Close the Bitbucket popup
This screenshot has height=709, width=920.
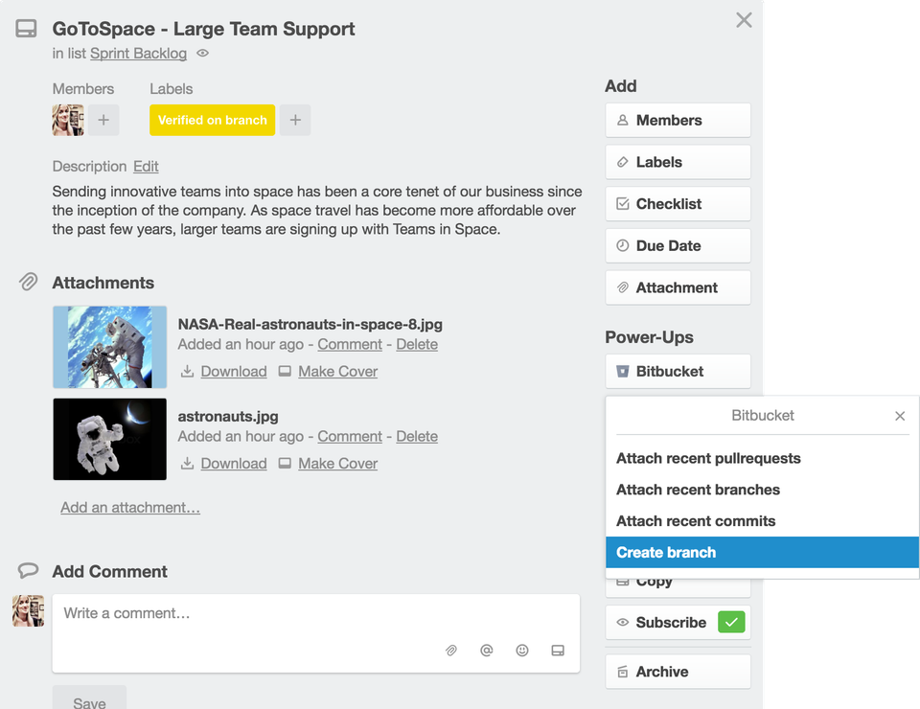coord(900,416)
